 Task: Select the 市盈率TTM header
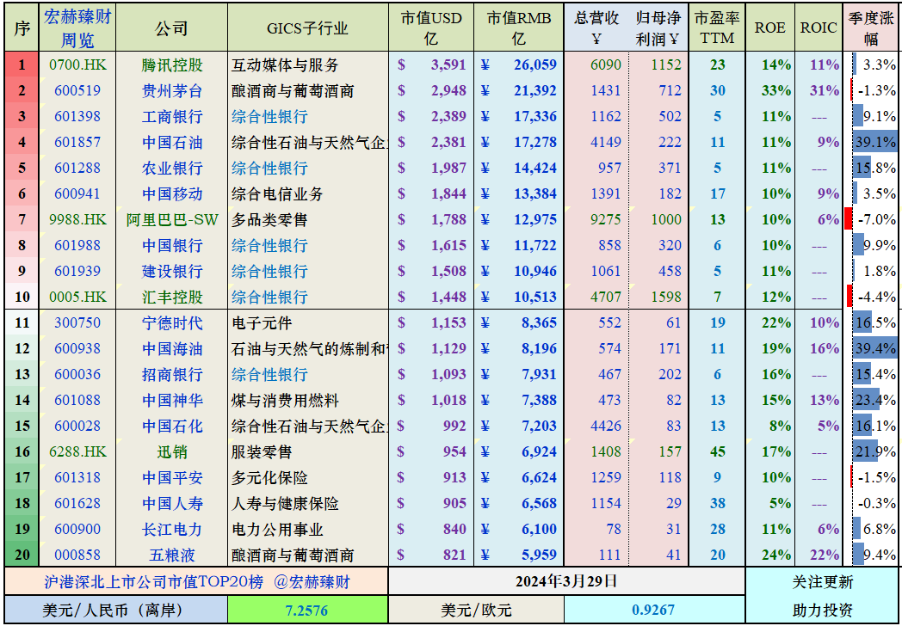point(717,28)
